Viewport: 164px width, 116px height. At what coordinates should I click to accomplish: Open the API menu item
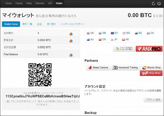50,3
